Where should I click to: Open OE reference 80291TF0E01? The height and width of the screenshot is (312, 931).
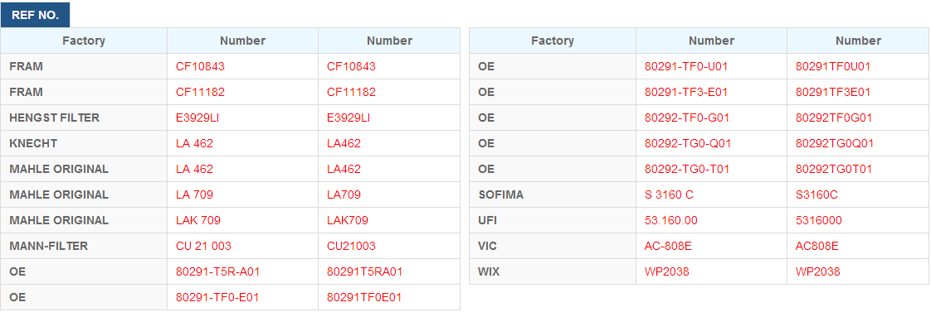point(364,297)
